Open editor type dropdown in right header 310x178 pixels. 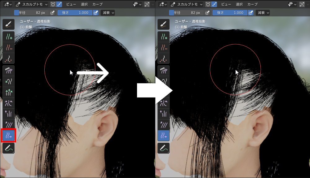click(x=163, y=4)
